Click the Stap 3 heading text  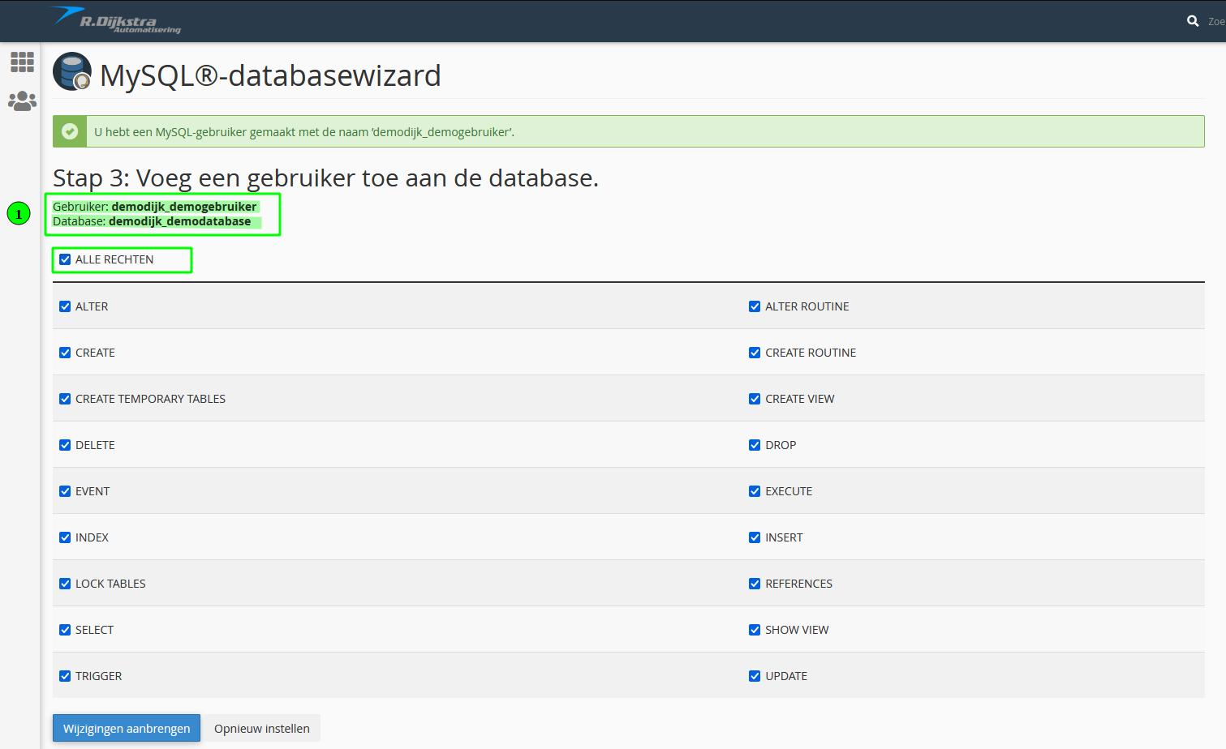coord(325,178)
